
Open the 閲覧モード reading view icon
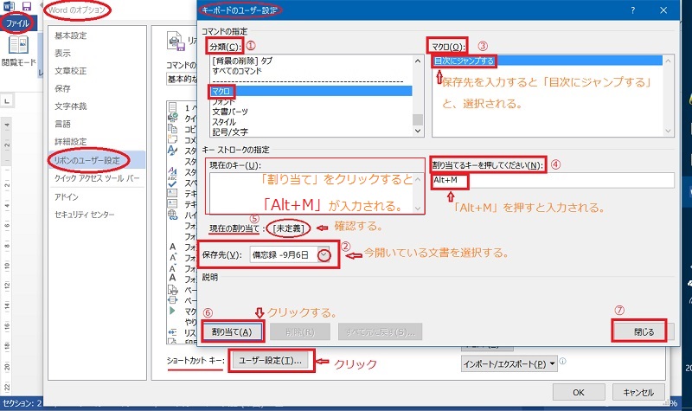coord(18,46)
